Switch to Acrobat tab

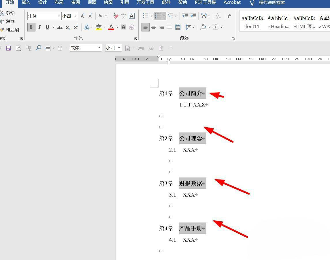coord(232,3)
